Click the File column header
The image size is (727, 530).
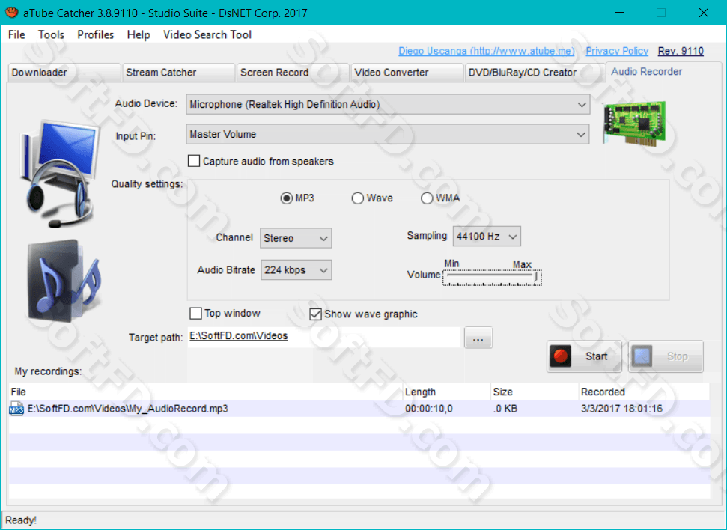205,392
